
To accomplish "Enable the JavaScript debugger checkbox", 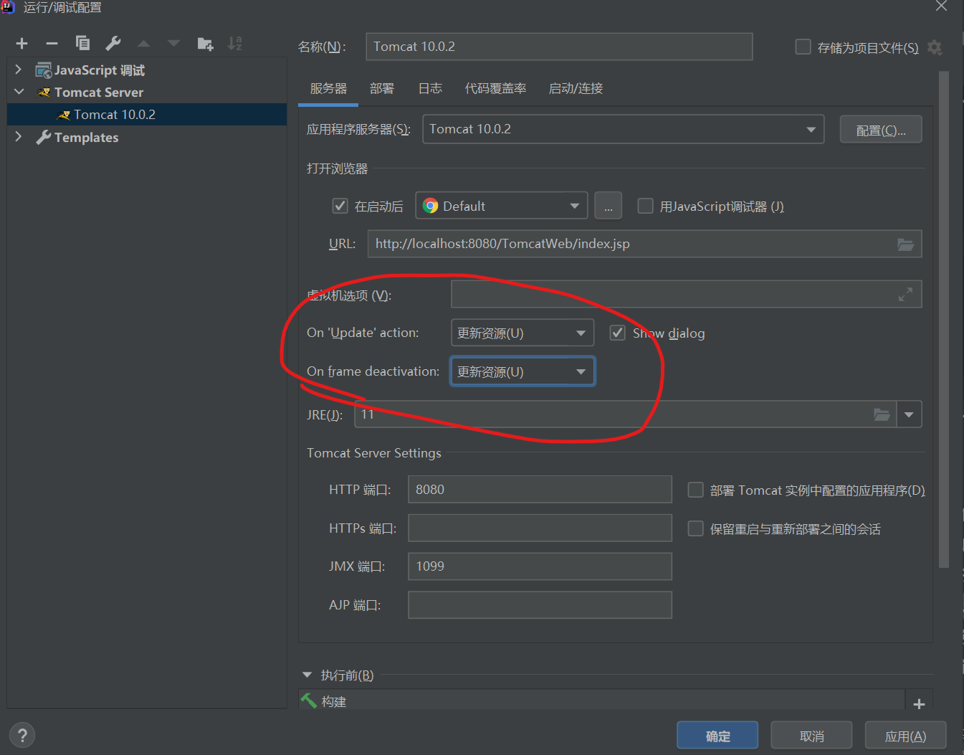I will 646,206.
